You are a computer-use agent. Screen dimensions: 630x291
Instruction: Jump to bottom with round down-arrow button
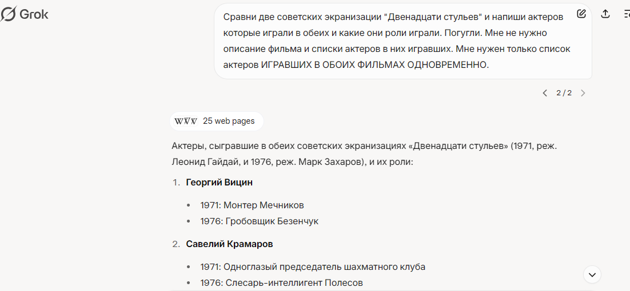[592, 274]
